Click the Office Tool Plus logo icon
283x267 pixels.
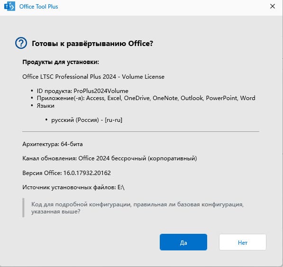coord(9,7)
